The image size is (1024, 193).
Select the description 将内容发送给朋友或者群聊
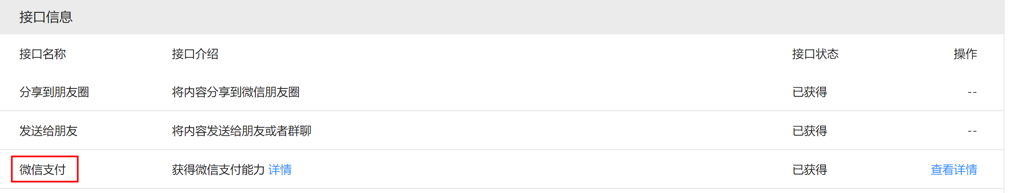pos(242,131)
